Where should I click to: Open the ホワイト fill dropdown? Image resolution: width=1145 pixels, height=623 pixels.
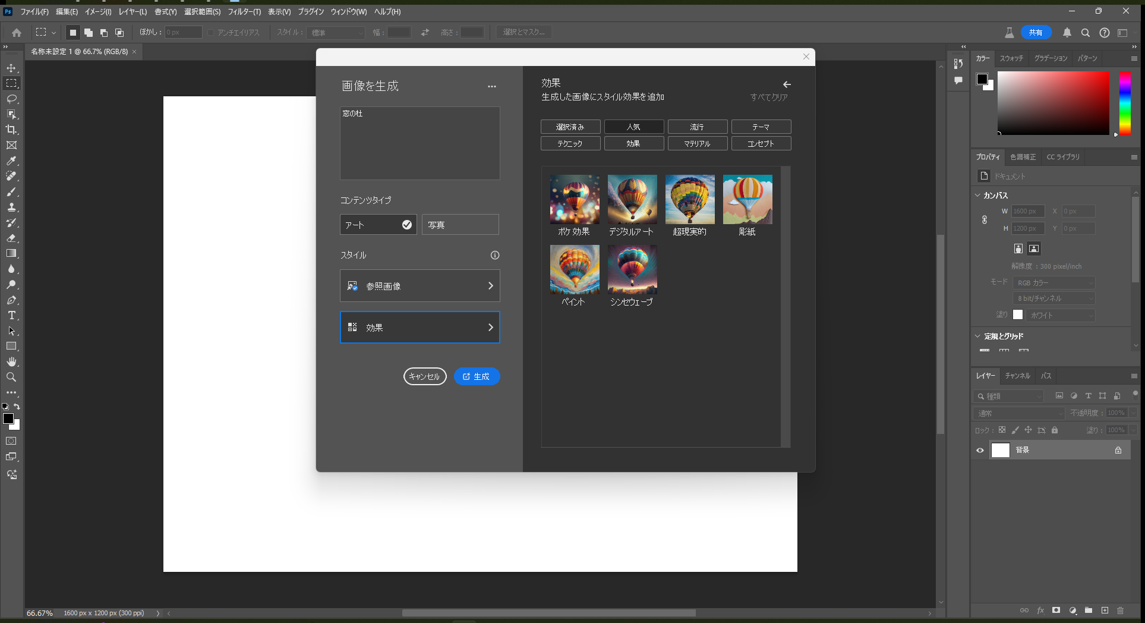pos(1061,315)
